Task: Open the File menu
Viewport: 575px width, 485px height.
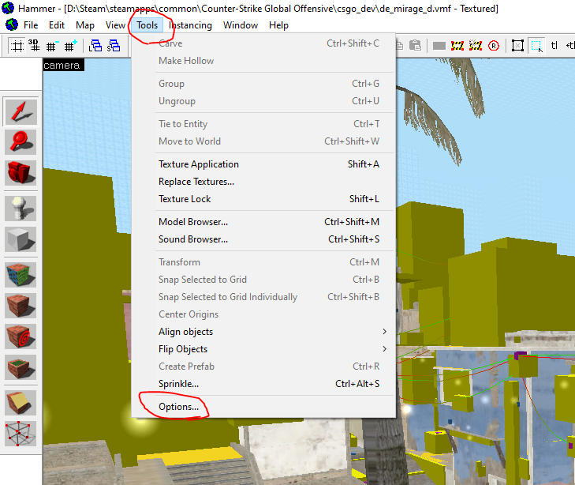Action: 31,25
